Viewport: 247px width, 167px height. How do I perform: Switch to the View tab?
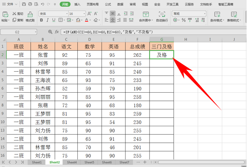pos(145,4)
